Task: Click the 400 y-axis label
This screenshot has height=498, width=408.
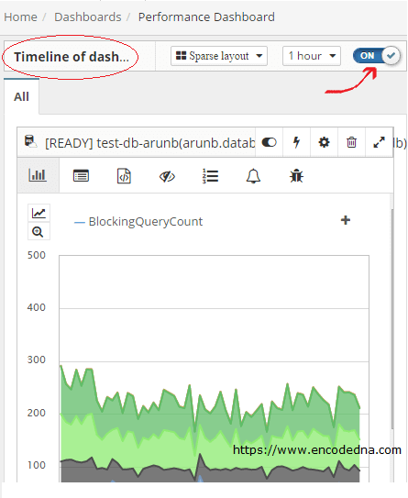Action: tap(36, 307)
